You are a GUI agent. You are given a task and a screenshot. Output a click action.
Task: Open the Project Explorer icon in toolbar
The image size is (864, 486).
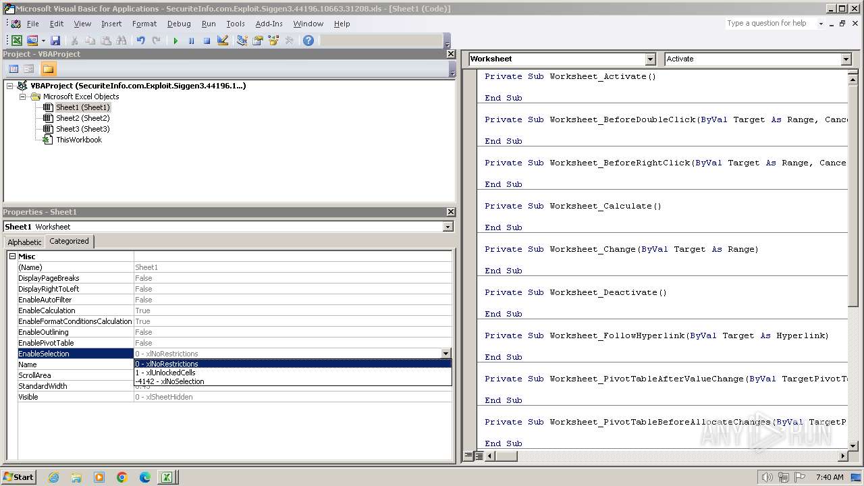[242, 40]
